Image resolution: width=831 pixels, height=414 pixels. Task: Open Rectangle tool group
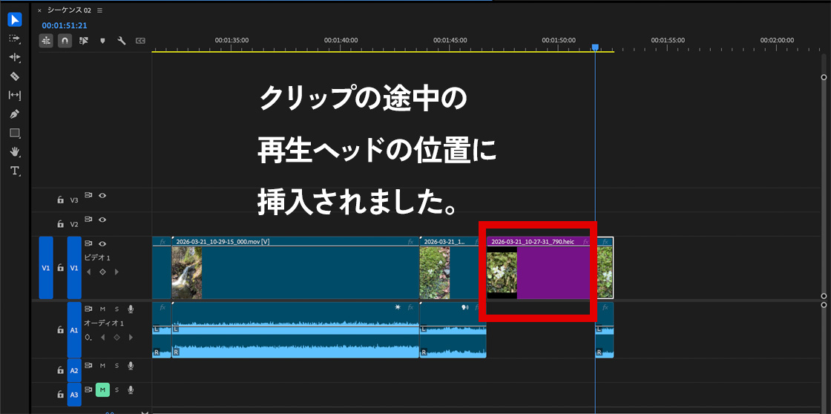click(15, 133)
